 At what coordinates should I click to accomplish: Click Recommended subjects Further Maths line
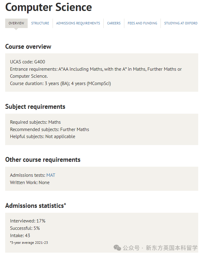click(x=50, y=130)
